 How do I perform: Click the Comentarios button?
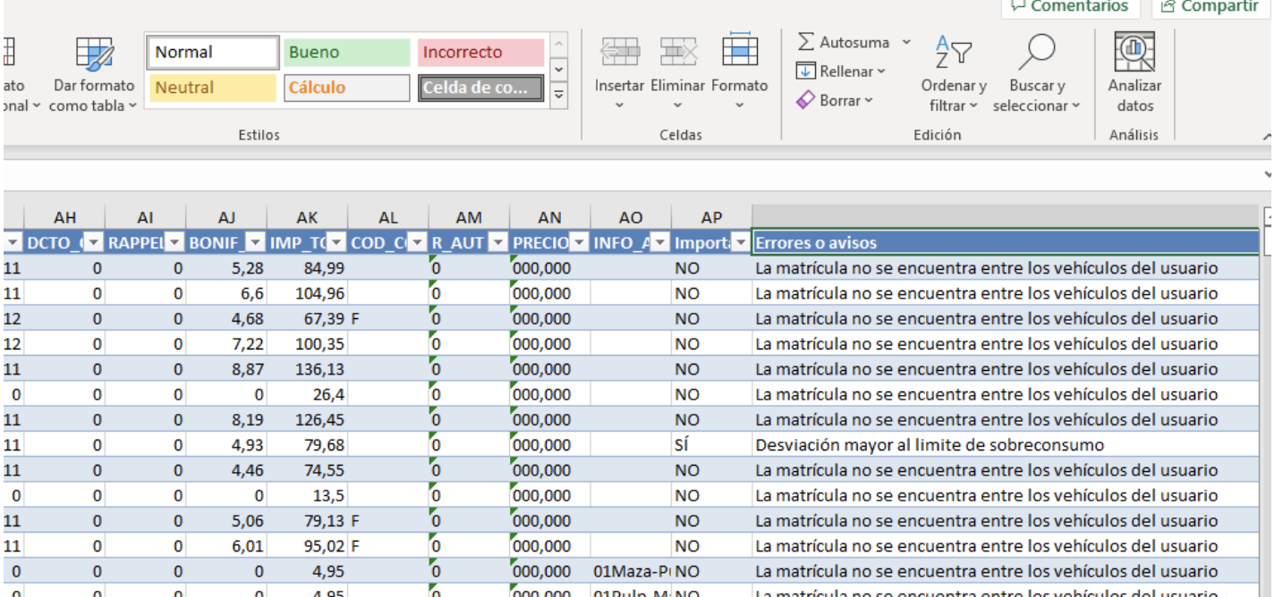click(x=1068, y=7)
